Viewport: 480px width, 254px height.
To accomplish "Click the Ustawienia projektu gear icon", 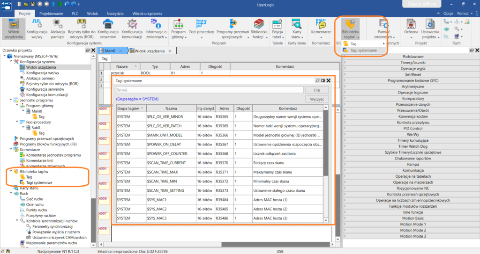I will (x=430, y=24).
